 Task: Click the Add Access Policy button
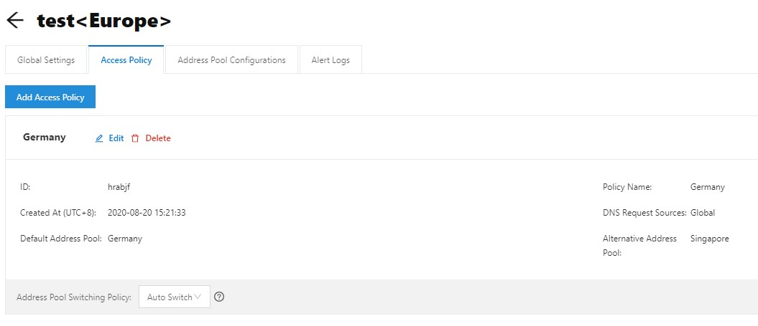tap(50, 97)
